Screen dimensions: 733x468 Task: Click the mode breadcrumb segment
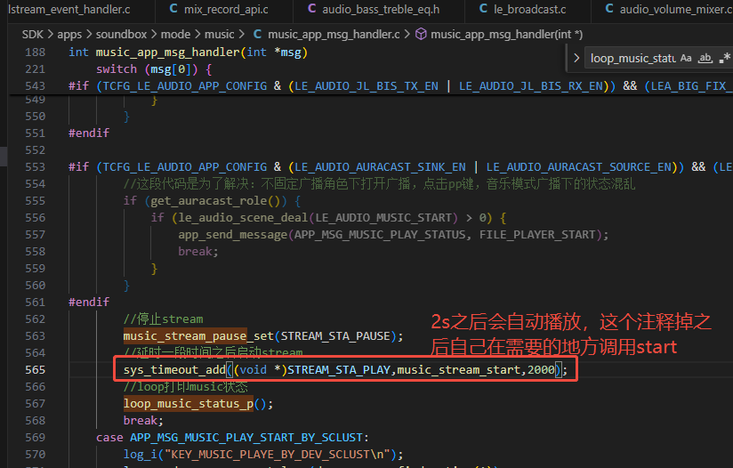tap(175, 35)
